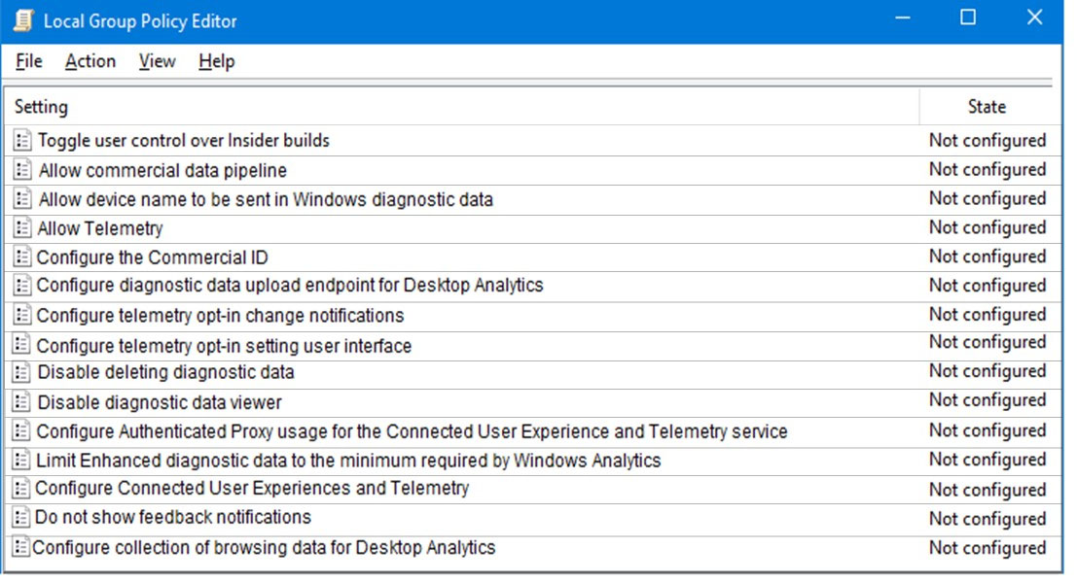Click the icon for Do not show feedback notifications
The height and width of the screenshot is (583, 1077).
(x=21, y=517)
